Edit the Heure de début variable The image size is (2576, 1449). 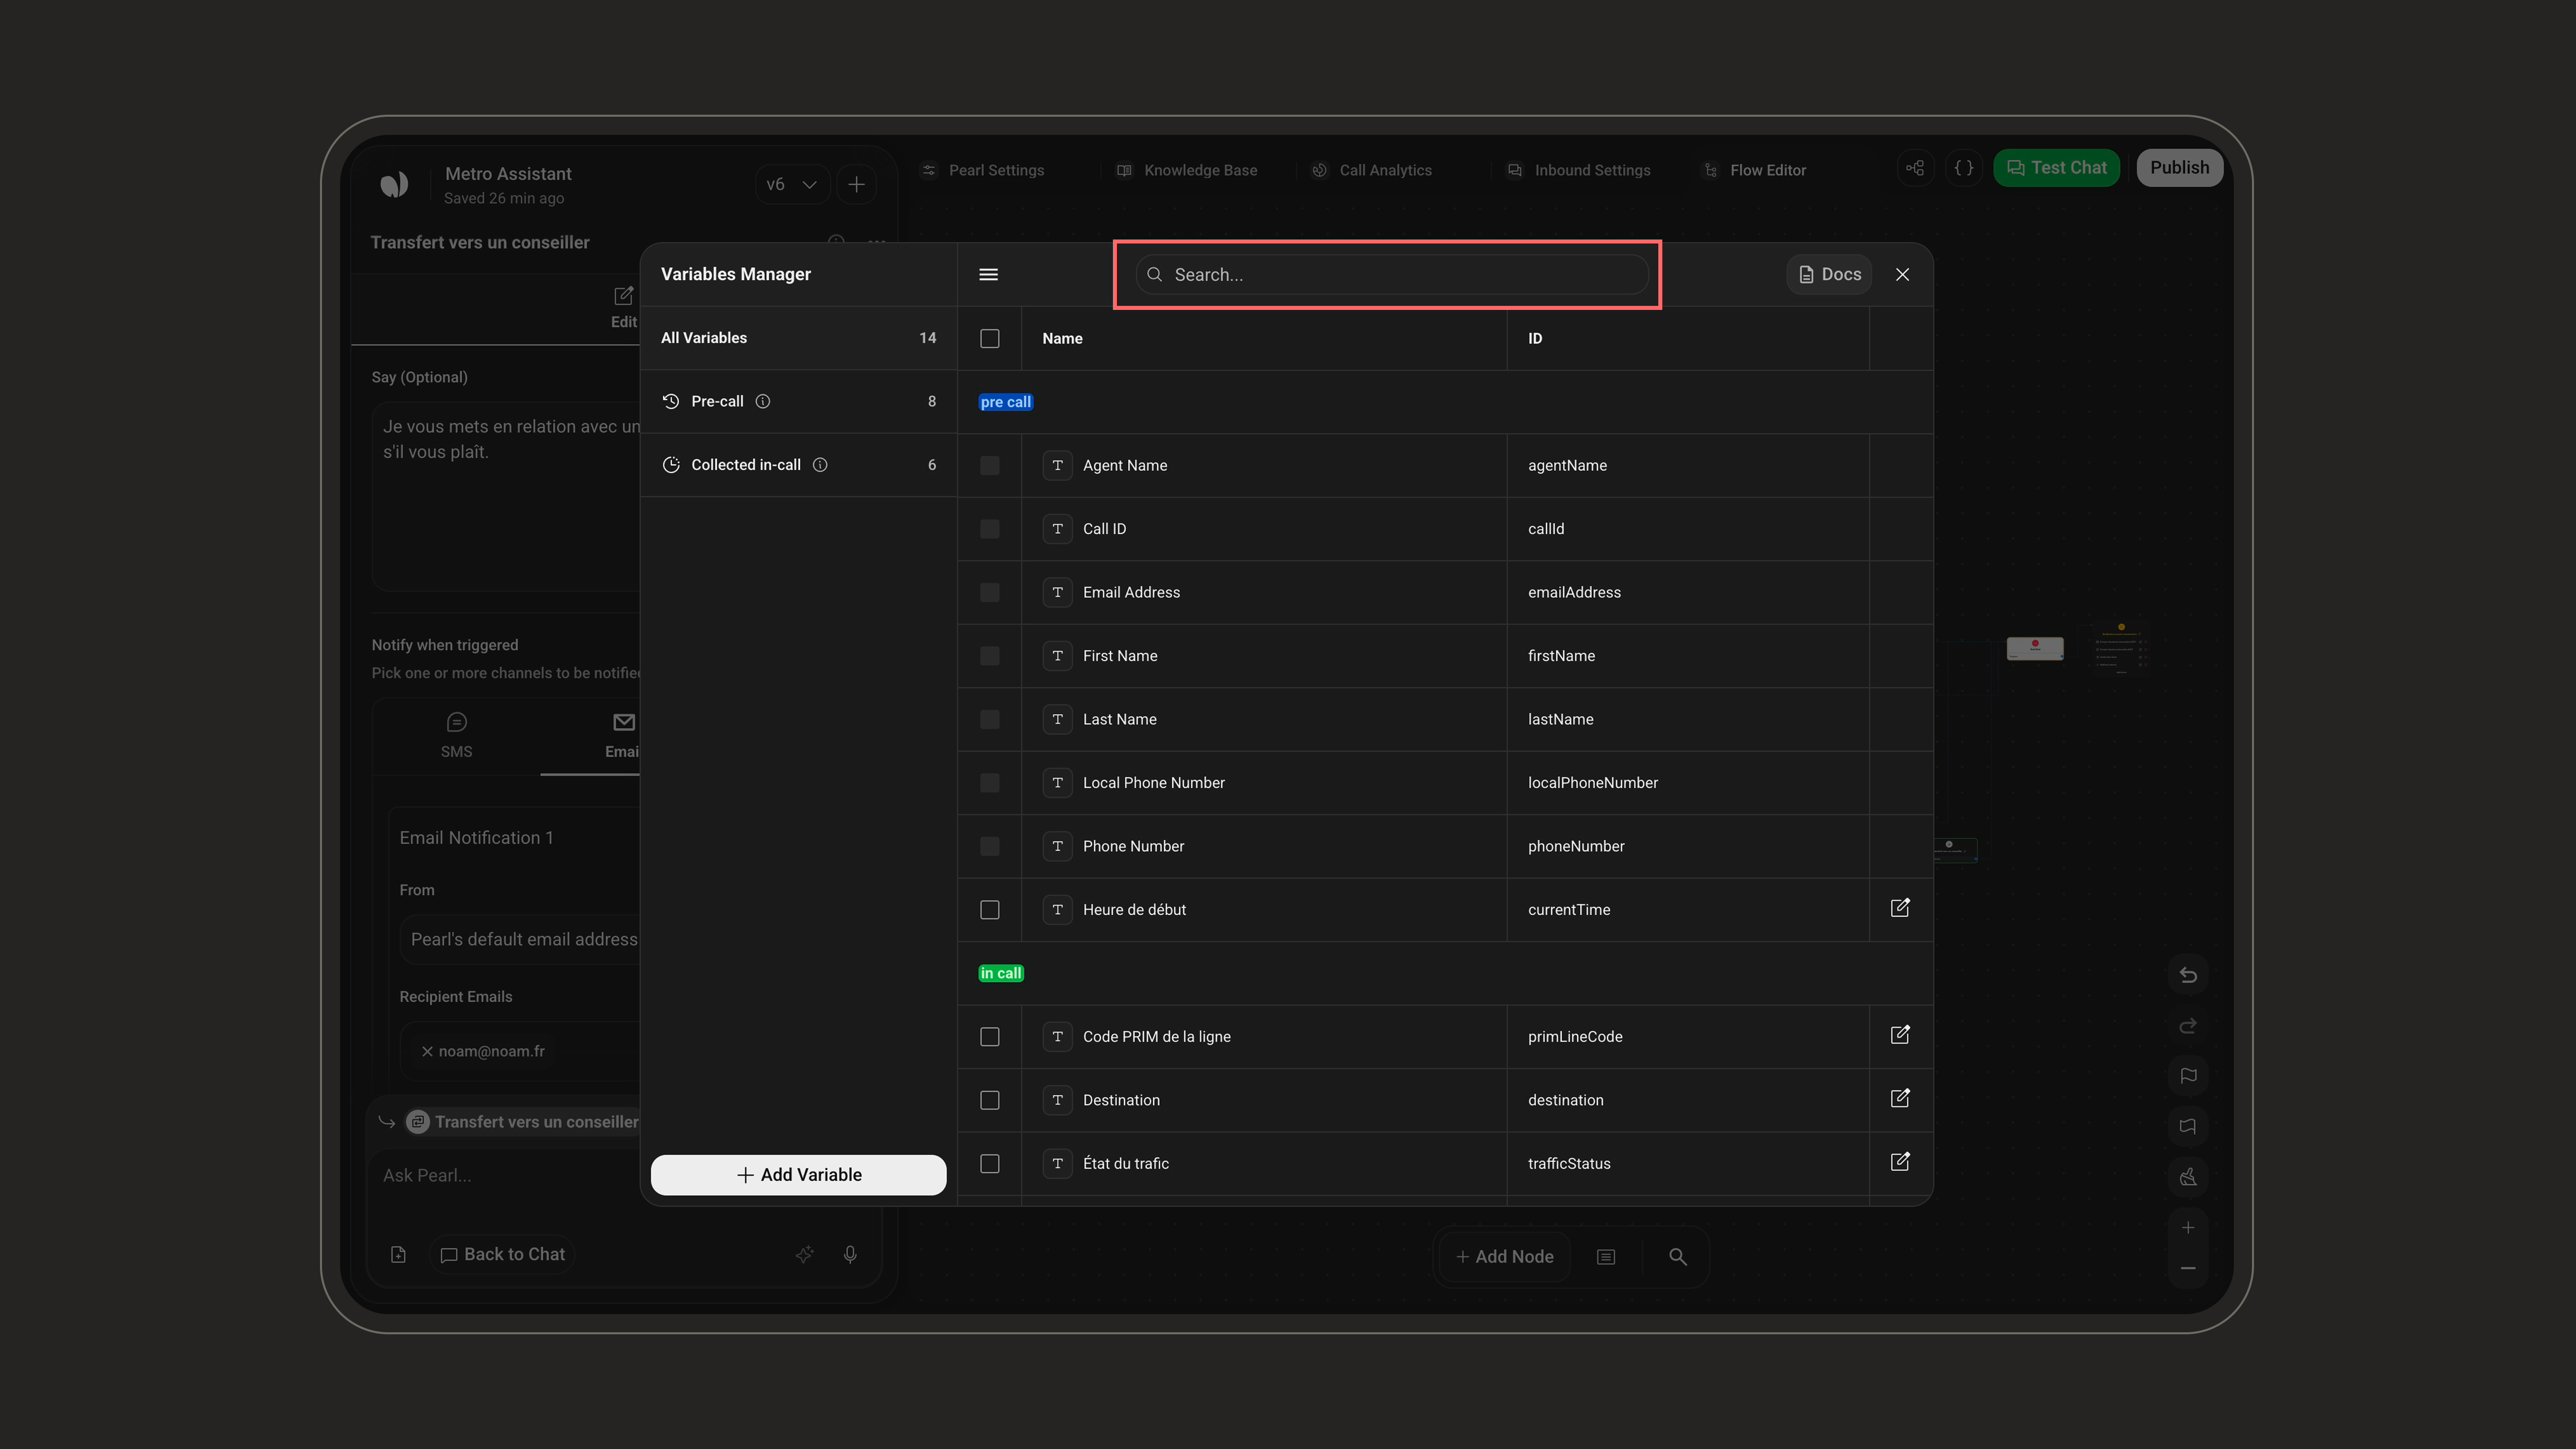[1900, 908]
